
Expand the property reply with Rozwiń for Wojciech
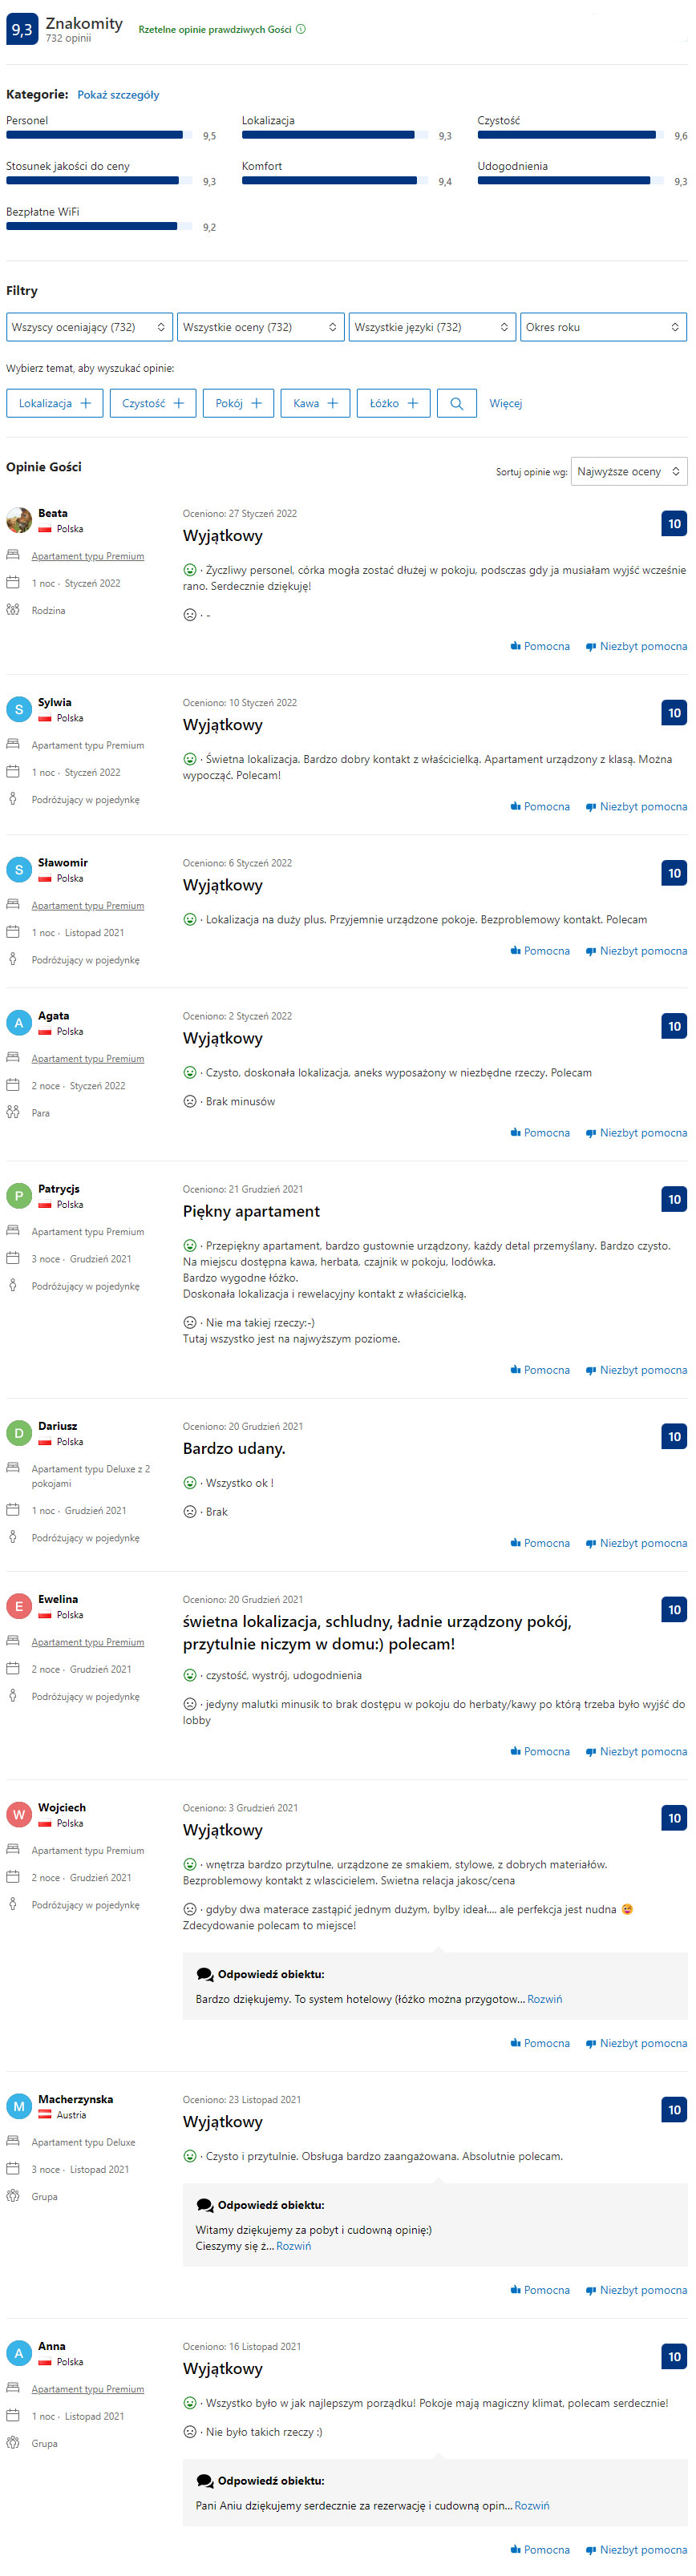pyautogui.click(x=544, y=1999)
